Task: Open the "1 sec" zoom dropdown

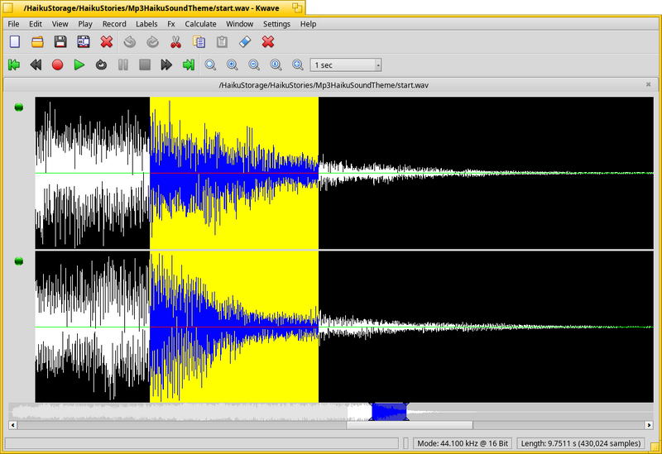Action: (346, 65)
